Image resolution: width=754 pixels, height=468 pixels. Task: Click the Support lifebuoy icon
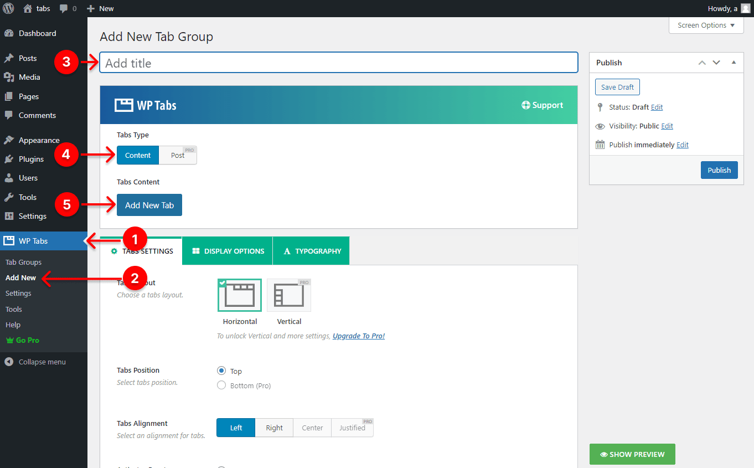point(526,105)
